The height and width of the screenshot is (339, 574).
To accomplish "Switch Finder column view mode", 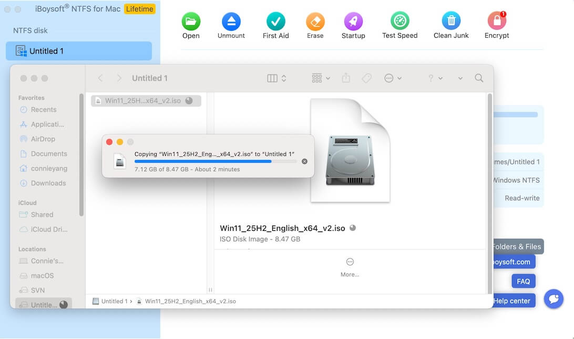I will tap(276, 78).
